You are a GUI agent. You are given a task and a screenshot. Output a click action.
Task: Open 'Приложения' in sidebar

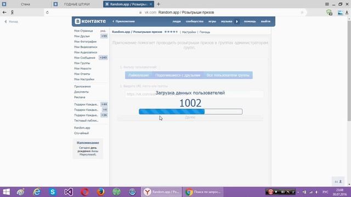coord(82,86)
